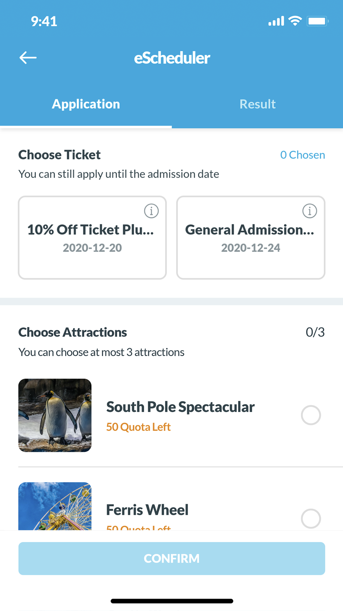Image resolution: width=343 pixels, height=611 pixels.
Task: Tap the penguin attraction thumbnail
Action: [55, 415]
